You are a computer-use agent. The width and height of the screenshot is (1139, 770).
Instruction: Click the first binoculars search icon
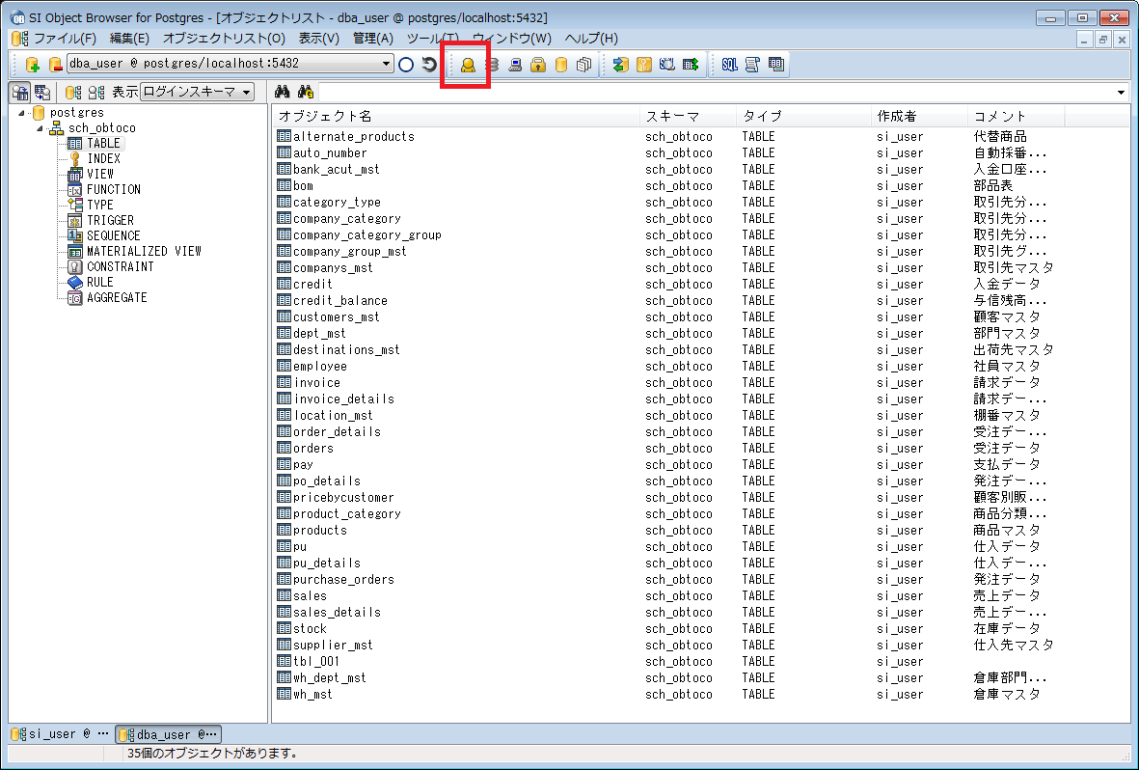(x=283, y=92)
